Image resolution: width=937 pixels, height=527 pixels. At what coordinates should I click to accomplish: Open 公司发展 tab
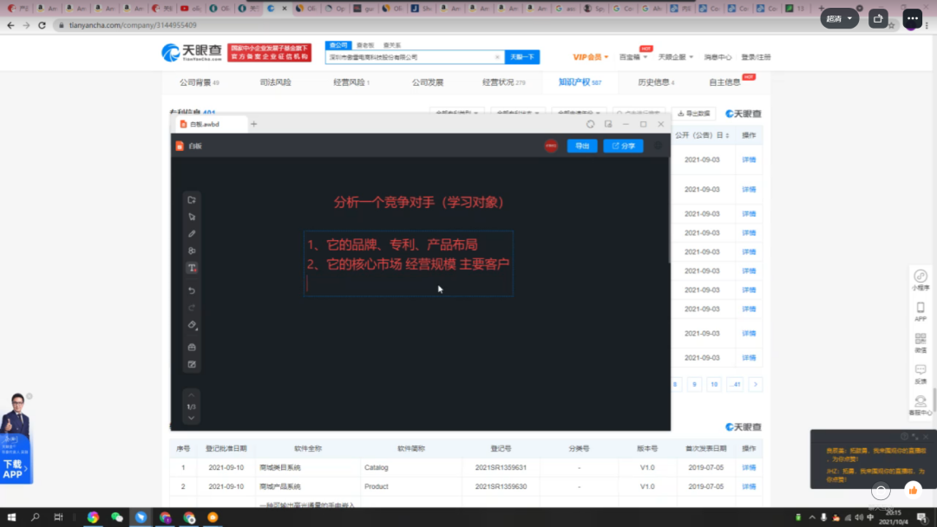click(x=427, y=82)
